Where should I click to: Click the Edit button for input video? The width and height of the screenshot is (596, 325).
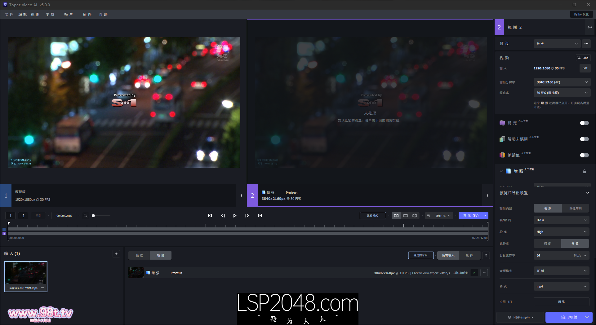click(x=585, y=68)
